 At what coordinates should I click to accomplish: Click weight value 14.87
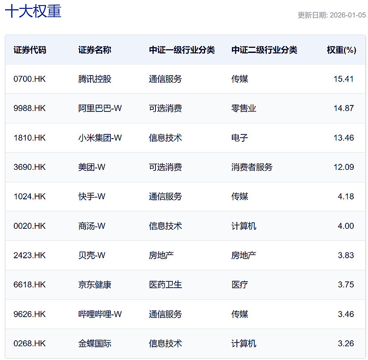(x=344, y=108)
